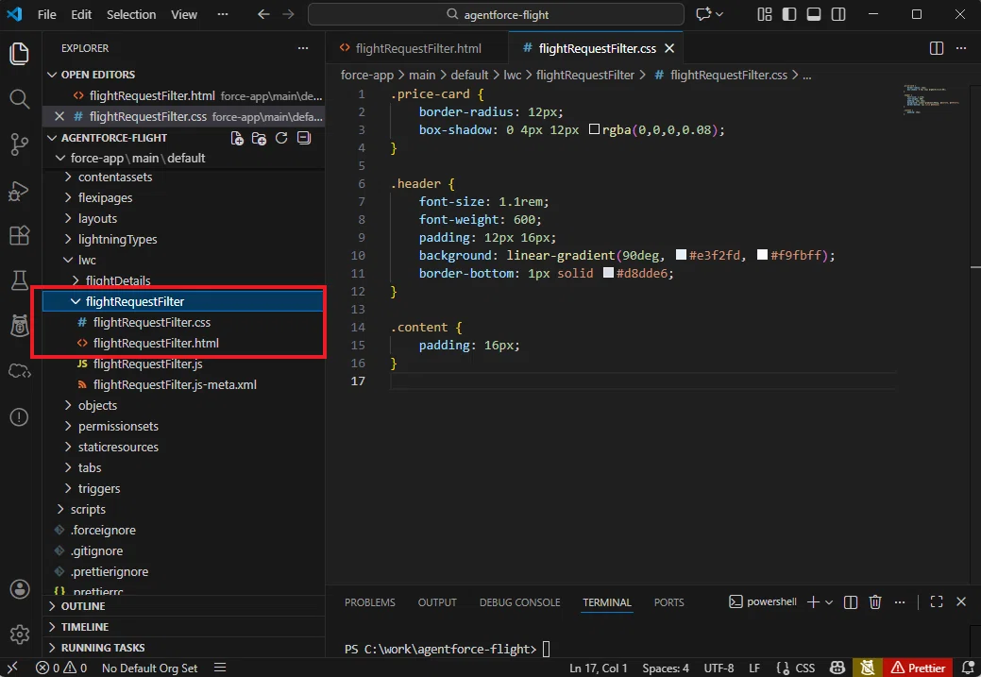Viewport: 981px width, 677px height.
Task: Click LF end of line setting
Action: coord(754,668)
